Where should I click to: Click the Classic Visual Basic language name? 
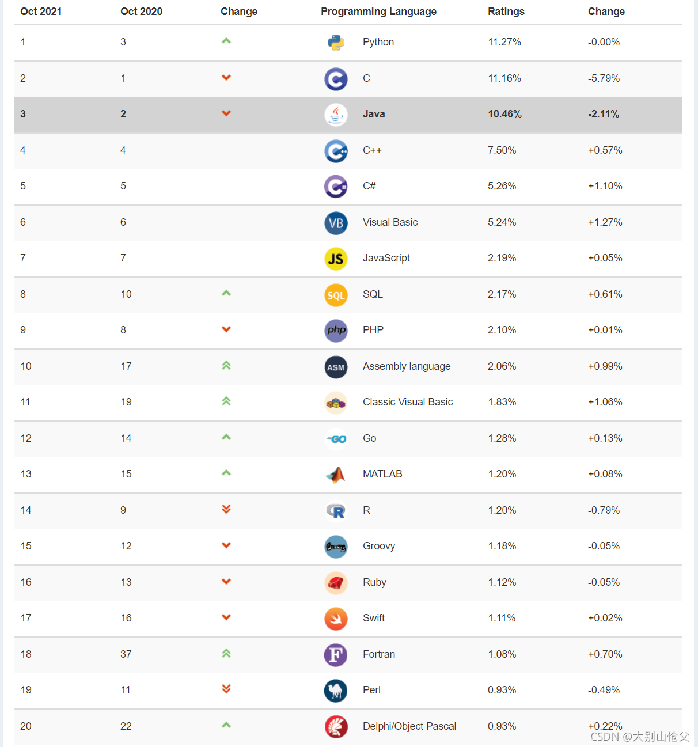pos(408,402)
